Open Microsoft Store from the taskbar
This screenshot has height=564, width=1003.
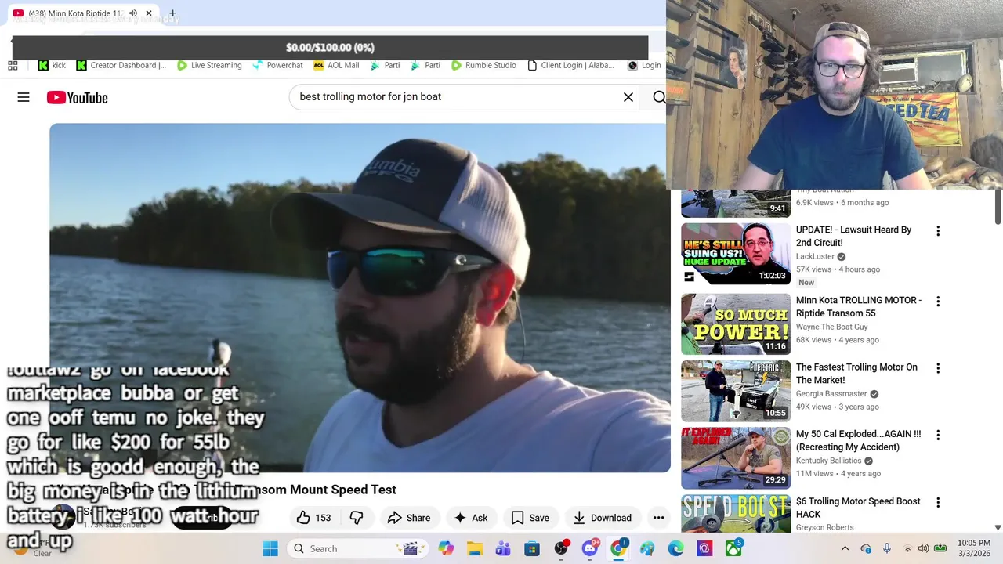(532, 548)
